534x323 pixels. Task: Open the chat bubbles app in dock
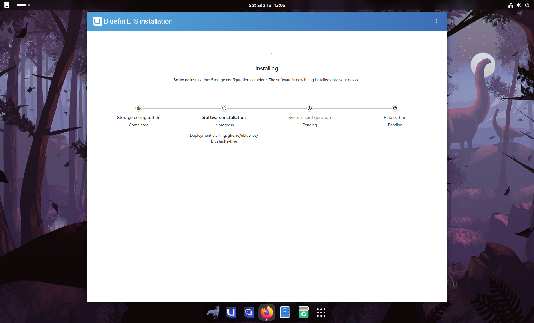[249, 312]
